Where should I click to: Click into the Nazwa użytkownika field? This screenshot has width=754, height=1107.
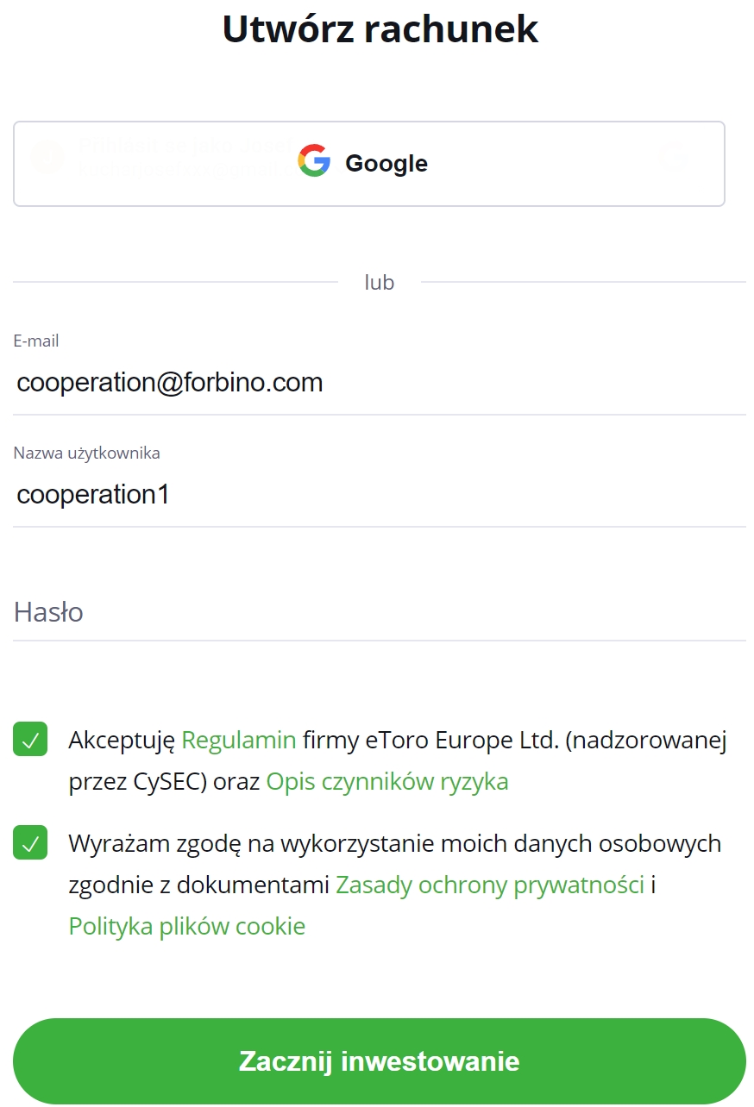point(379,495)
